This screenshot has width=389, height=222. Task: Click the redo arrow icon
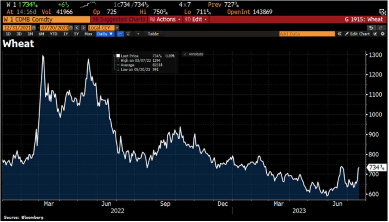381,28
